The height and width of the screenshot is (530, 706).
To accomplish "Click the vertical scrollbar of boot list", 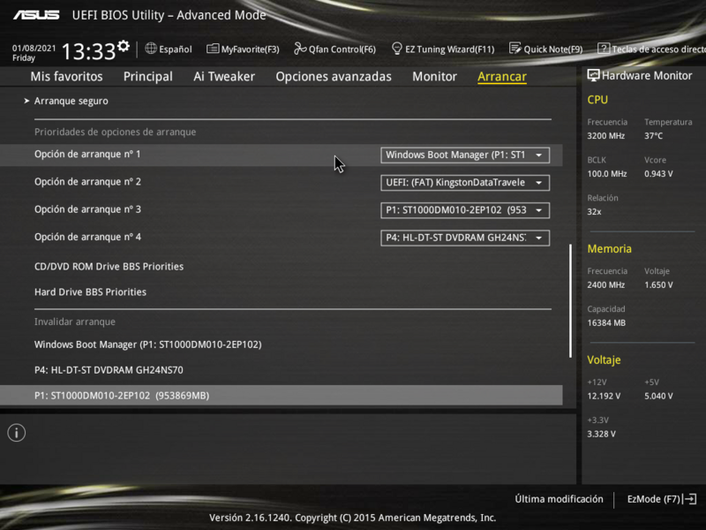I will click(570, 301).
